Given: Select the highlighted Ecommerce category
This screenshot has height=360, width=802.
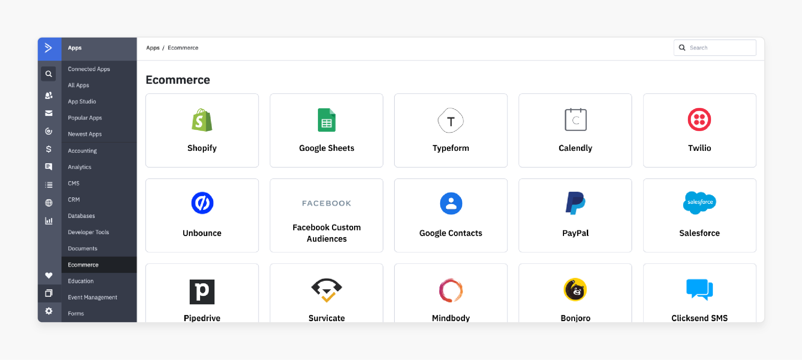Looking at the screenshot, I should pyautogui.click(x=99, y=265).
